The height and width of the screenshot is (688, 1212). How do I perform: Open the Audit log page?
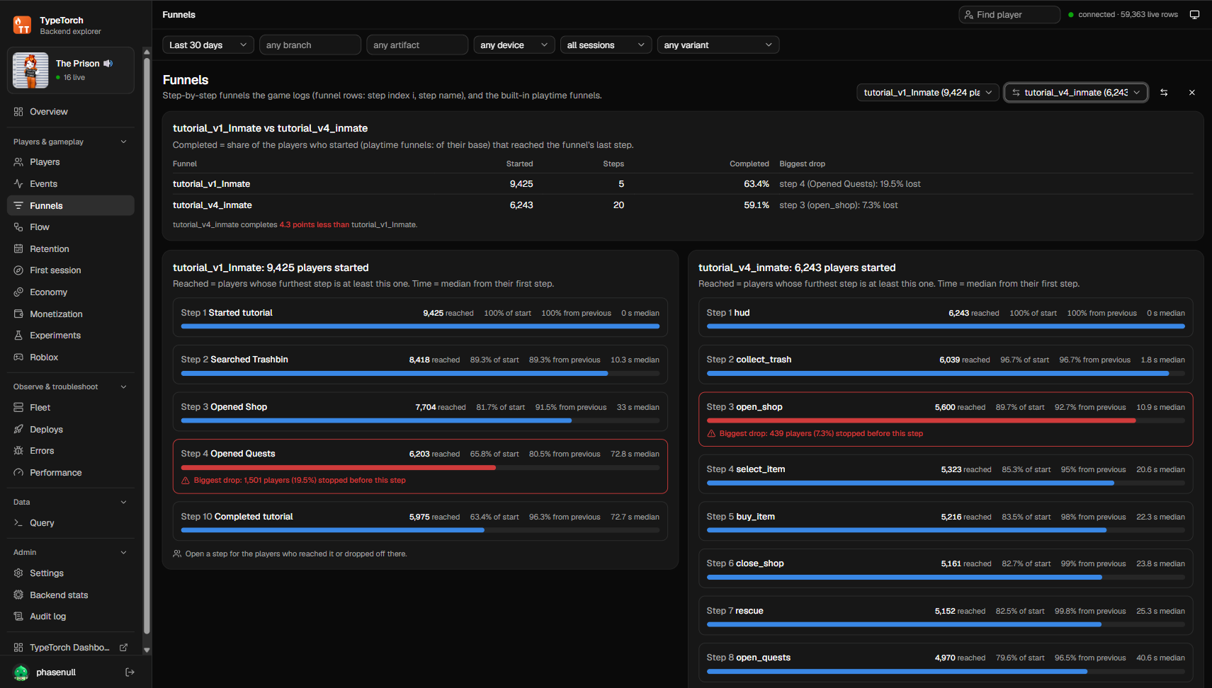pyautogui.click(x=71, y=617)
